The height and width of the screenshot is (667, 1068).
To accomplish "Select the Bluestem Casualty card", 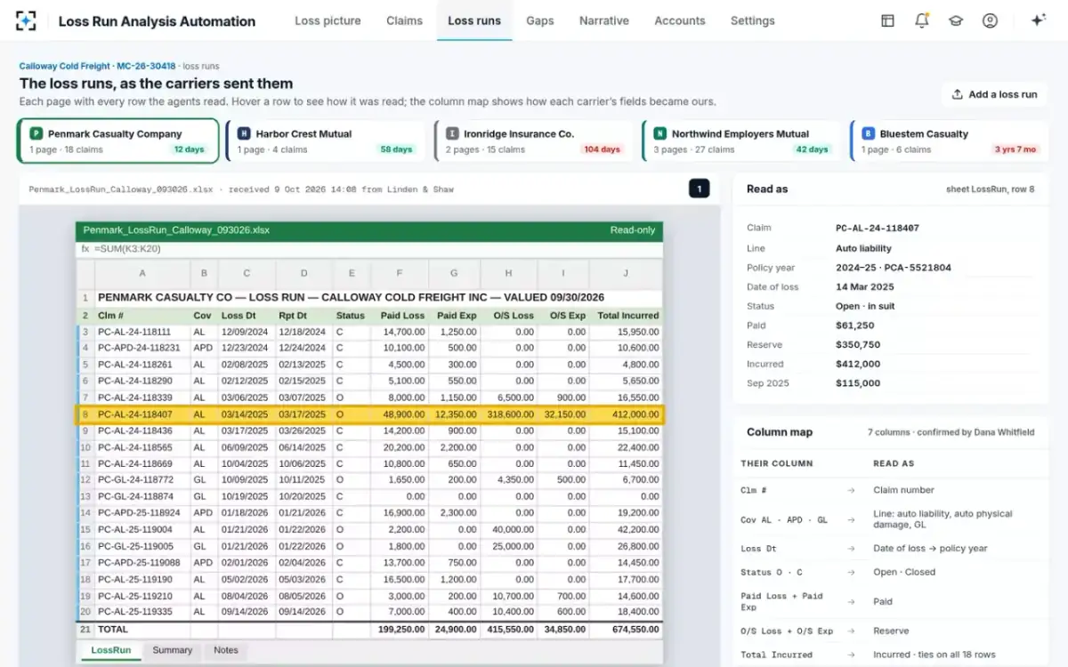I will tap(949, 141).
